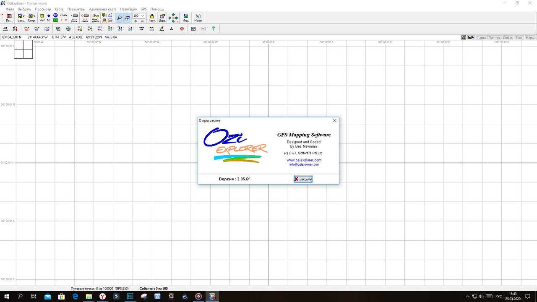Select the Wpt waypoint placement tool
This screenshot has height=302, width=537.
[42, 18]
